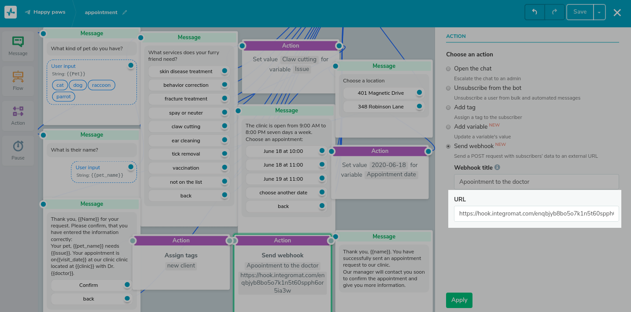
Task: Click connector dot of tick removal
Action: click(225, 154)
